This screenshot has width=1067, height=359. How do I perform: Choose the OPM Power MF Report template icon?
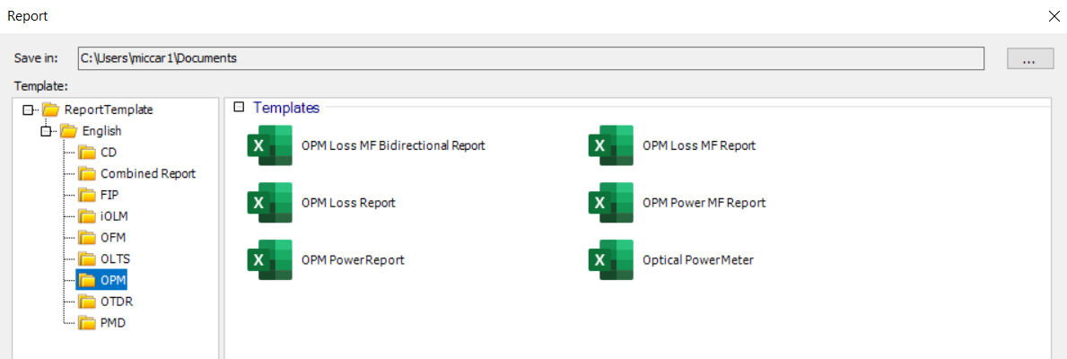click(610, 203)
